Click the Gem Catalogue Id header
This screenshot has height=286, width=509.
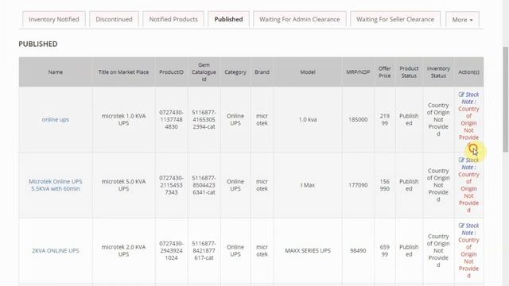point(204,72)
